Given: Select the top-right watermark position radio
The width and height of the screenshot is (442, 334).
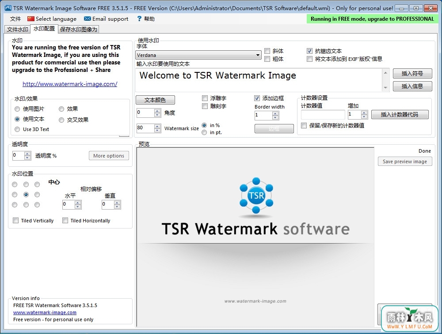Looking at the screenshot, I should [37, 184].
